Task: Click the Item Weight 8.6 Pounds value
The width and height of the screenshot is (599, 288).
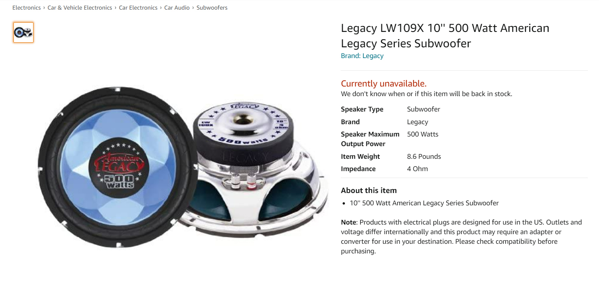Action: coord(424,156)
